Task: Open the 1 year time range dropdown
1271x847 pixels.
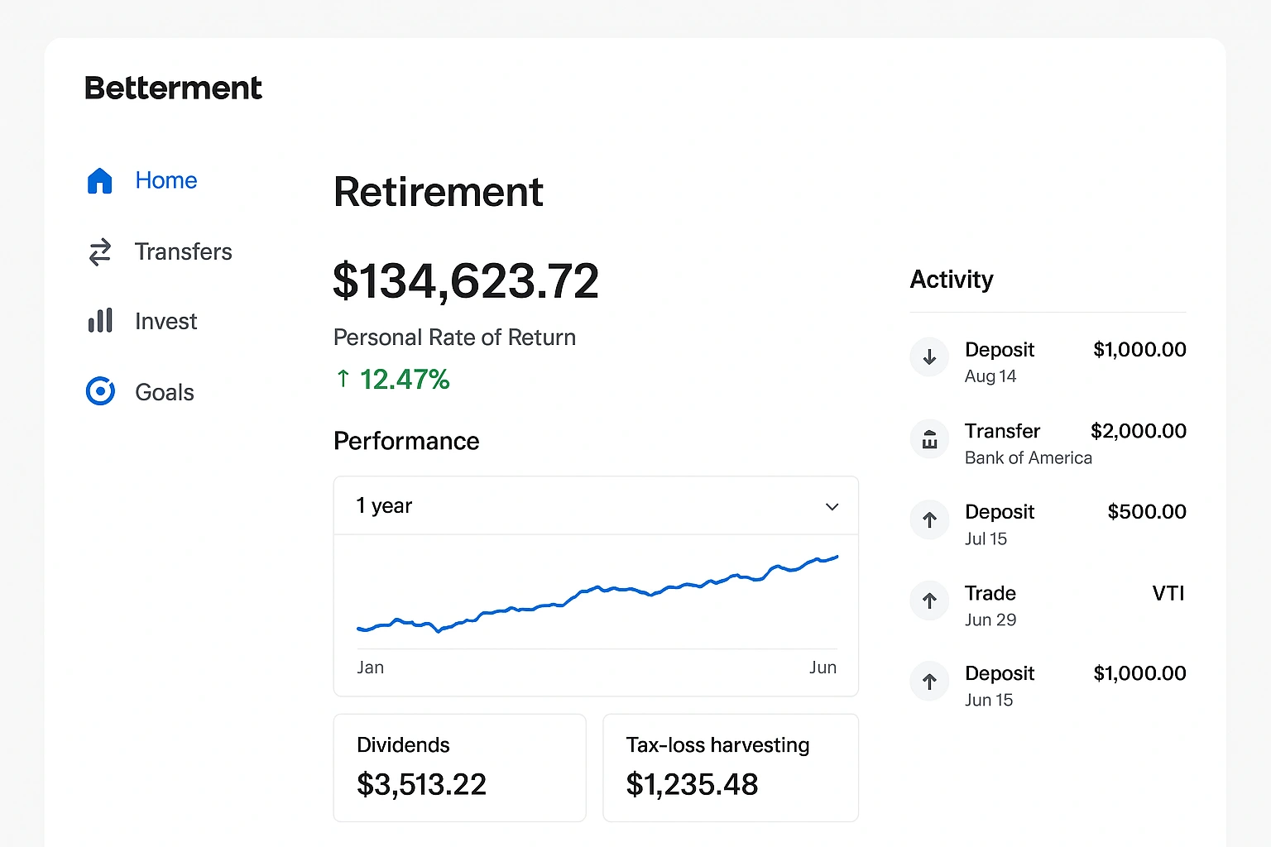Action: [595, 505]
